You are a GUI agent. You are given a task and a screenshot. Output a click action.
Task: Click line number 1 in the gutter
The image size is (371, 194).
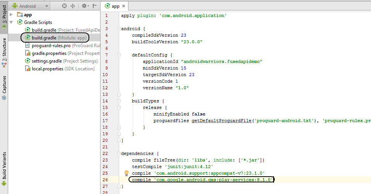[106, 15]
